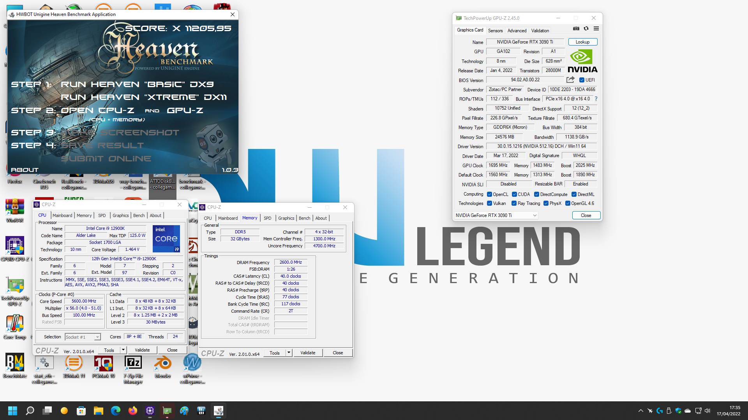748x420 pixels.
Task: Switch to CPU-Z taskbar button
Action: [150, 411]
